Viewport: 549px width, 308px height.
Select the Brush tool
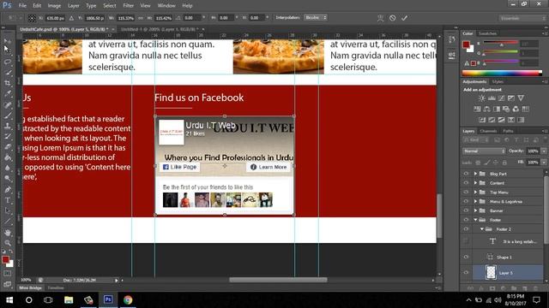coord(8,115)
